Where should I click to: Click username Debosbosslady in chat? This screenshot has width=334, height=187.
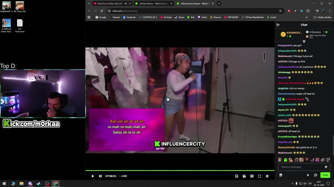tap(287, 94)
